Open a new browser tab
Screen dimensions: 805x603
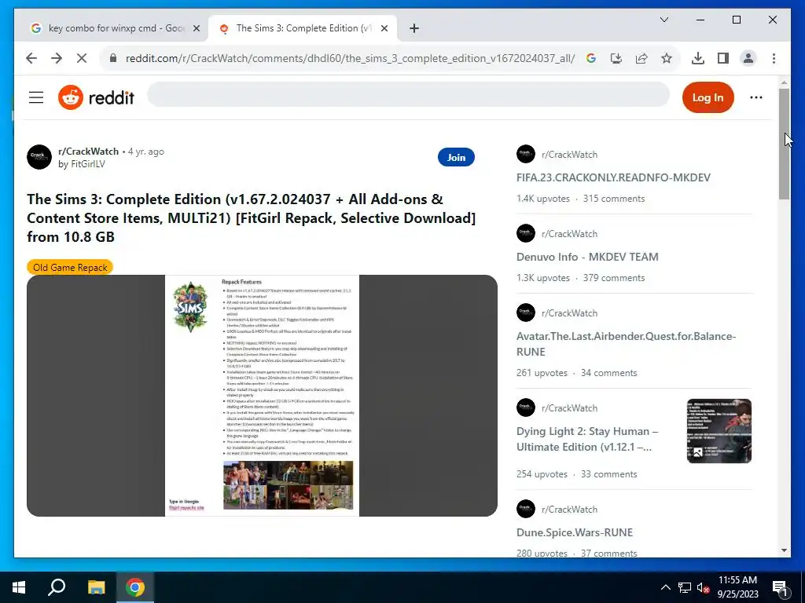tap(414, 28)
